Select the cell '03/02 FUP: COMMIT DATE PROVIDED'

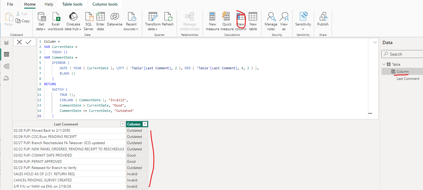tap(69, 155)
